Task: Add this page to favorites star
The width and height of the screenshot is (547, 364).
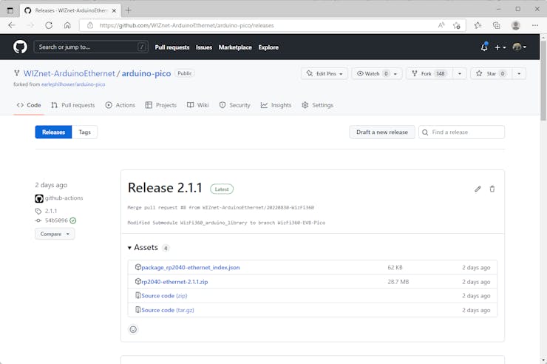Action: (x=456, y=25)
